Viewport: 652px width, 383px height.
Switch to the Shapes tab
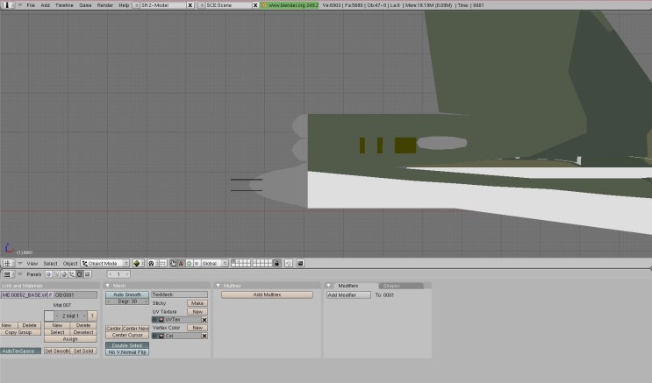coord(390,285)
